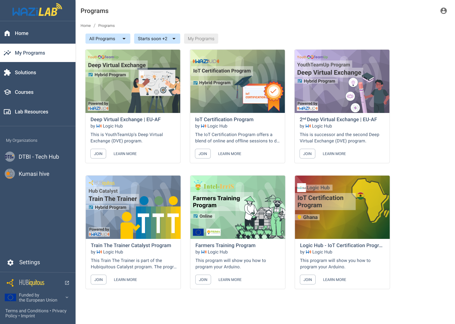Image resolution: width=455 pixels, height=324 pixels.
Task: Click the Settings gear icon
Action: pos(10,262)
